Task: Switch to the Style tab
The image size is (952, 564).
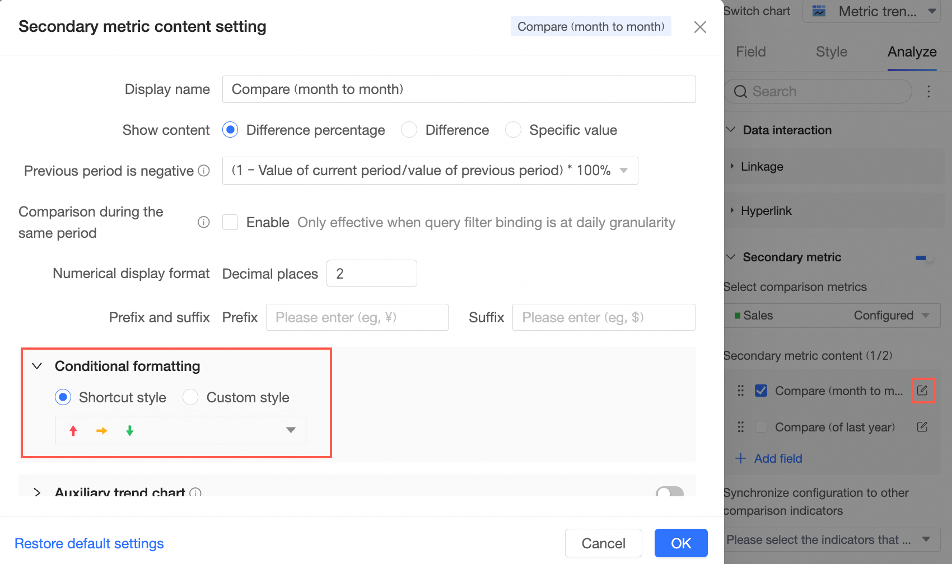Action: 831,51
